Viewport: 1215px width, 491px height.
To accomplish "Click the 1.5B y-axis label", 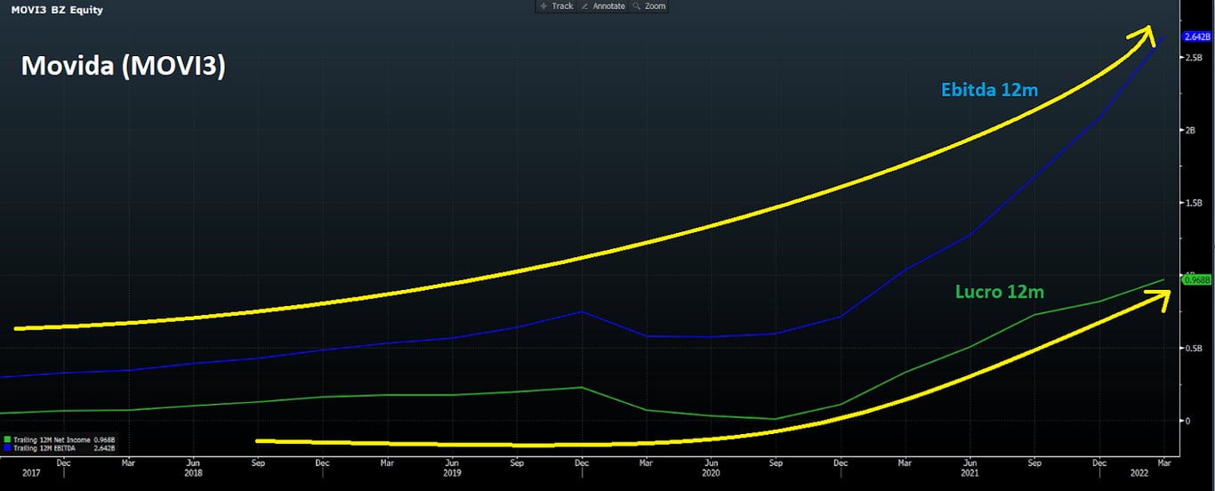I will pyautogui.click(x=1192, y=203).
